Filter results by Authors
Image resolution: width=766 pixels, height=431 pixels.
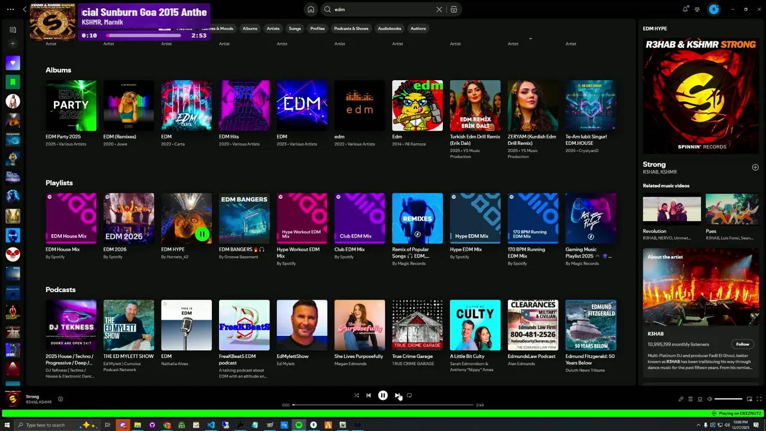coord(418,29)
